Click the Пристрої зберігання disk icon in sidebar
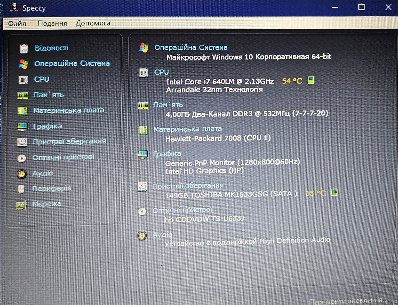398x305 pixels. (22, 142)
